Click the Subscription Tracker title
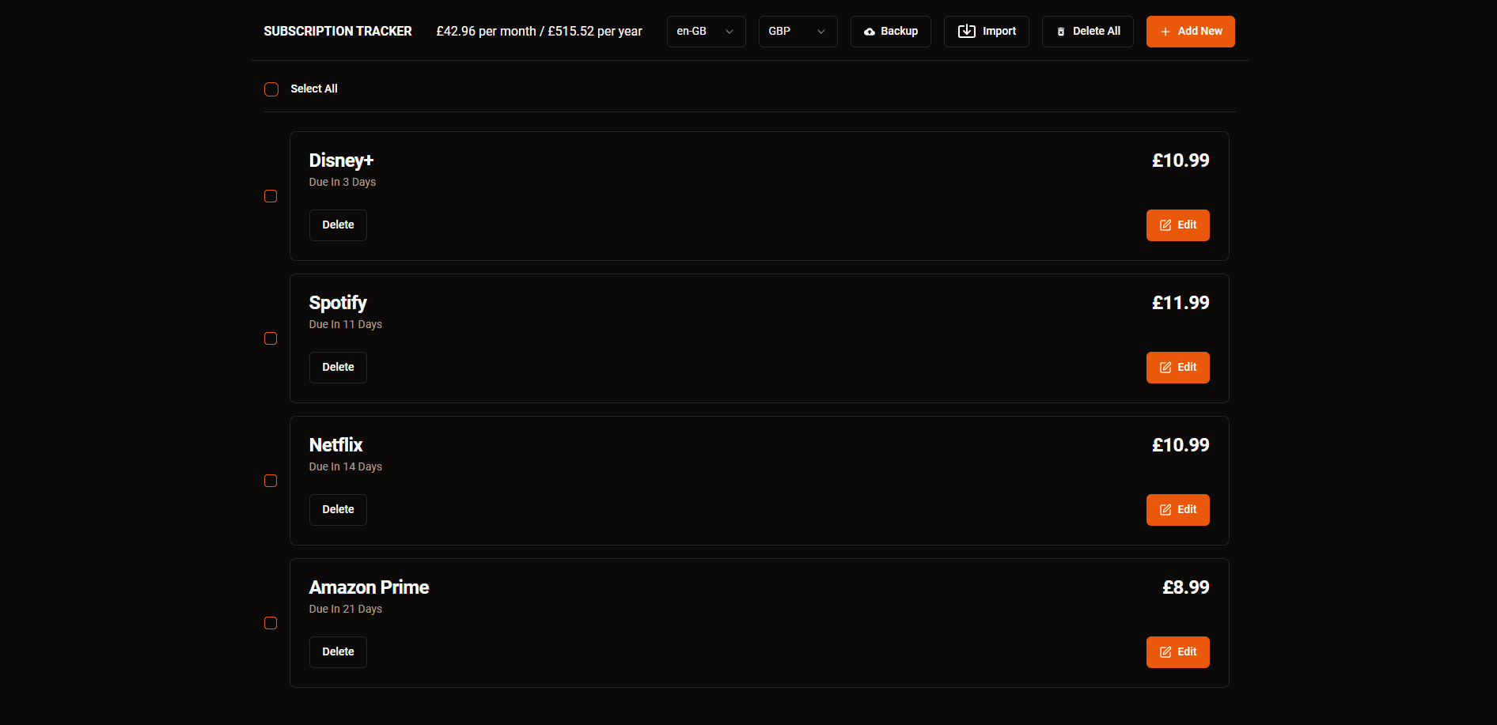1497x725 pixels. [338, 32]
